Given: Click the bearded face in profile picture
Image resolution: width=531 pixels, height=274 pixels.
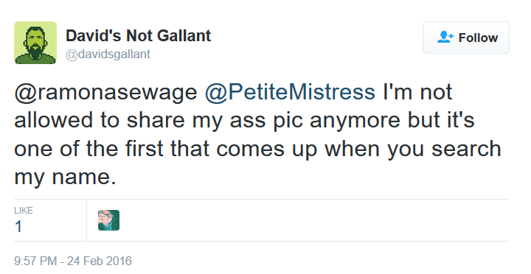Looking at the screenshot, I should point(35,42).
